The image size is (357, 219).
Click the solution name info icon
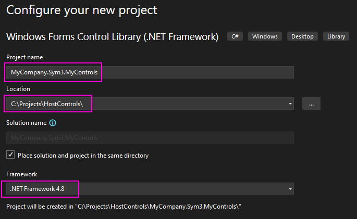point(53,123)
